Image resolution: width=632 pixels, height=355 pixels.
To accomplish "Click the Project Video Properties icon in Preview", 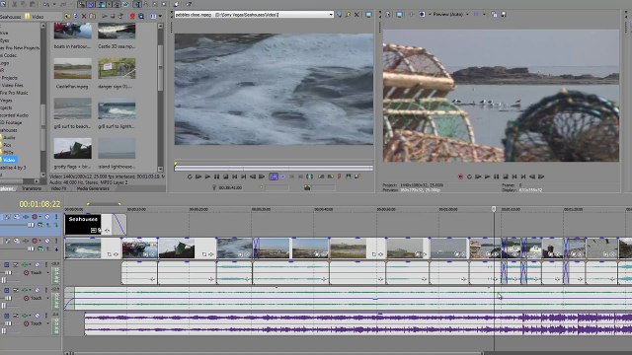I will click(x=388, y=15).
